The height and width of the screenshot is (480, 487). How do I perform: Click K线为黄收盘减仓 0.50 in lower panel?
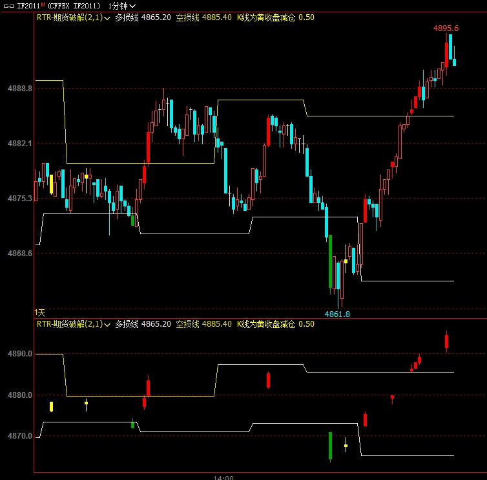point(276,324)
